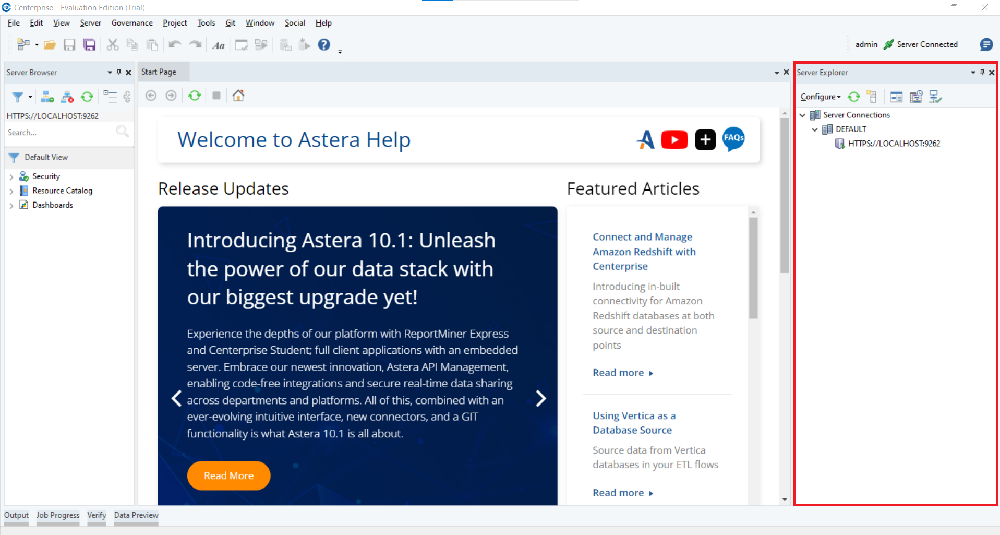Click remove server icon with red X
Screen dimensions: 1000x535
[x=67, y=97]
